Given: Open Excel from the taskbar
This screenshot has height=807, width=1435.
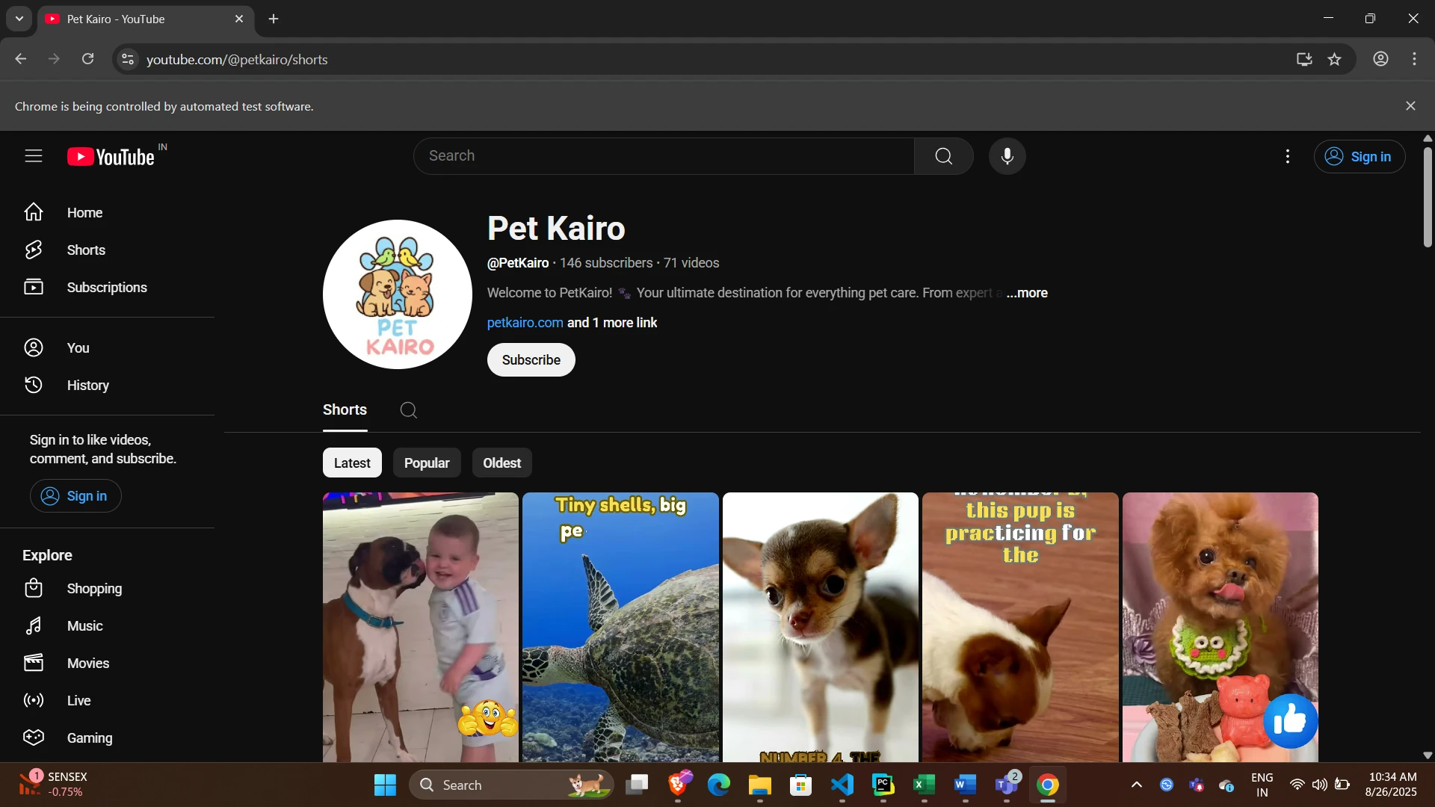Looking at the screenshot, I should click(x=925, y=785).
